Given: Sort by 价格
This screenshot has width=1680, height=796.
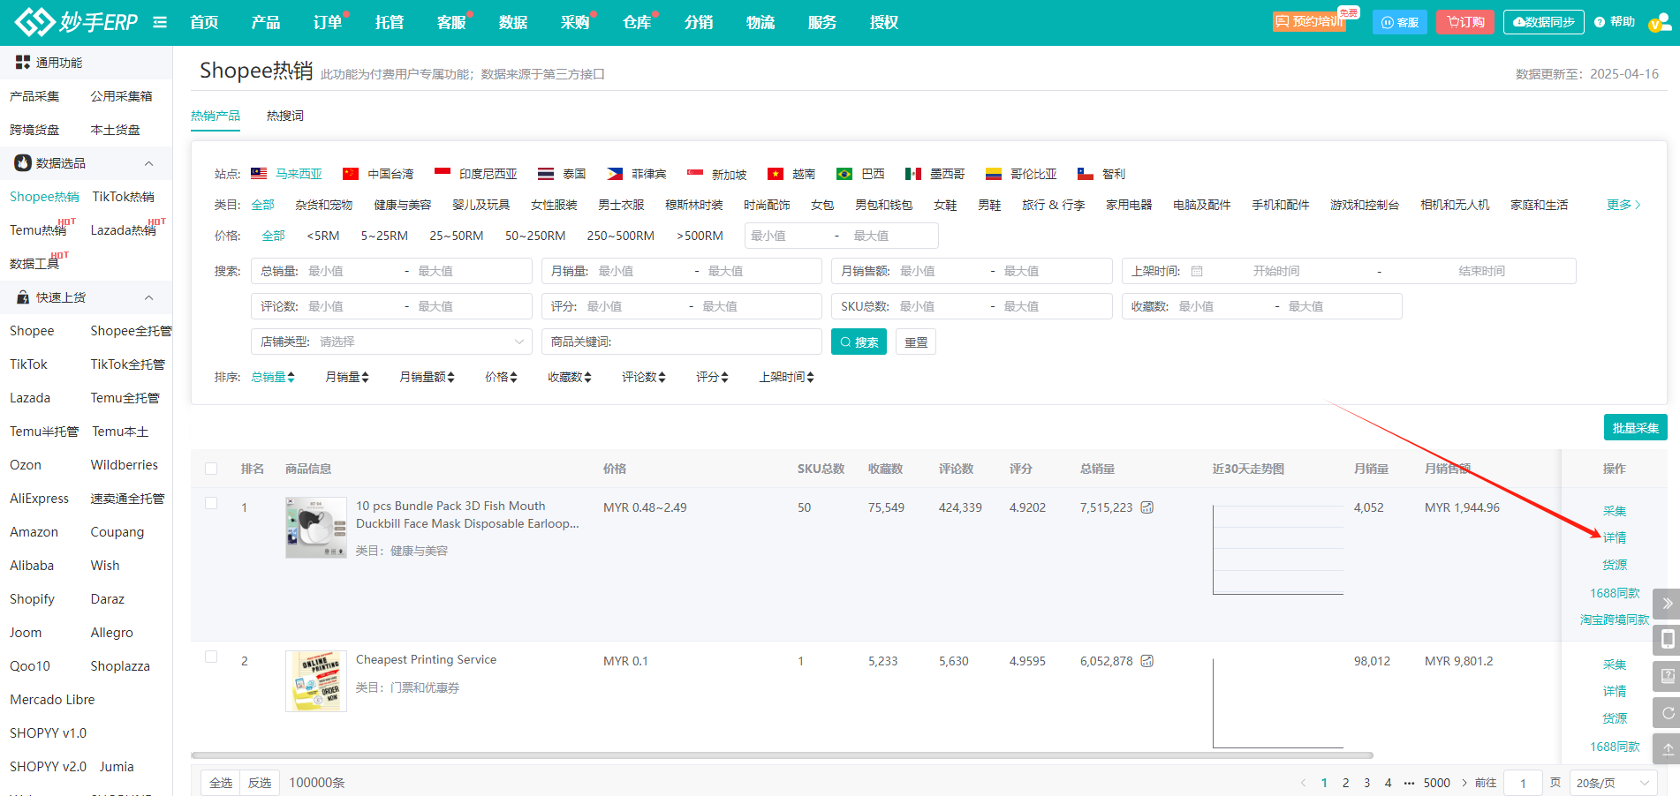Looking at the screenshot, I should [501, 377].
